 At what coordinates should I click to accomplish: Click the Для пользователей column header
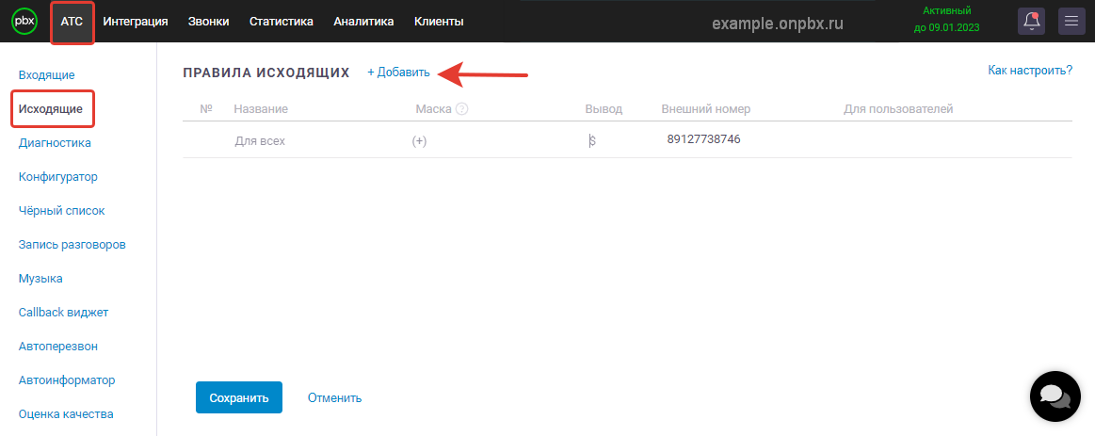click(x=898, y=109)
